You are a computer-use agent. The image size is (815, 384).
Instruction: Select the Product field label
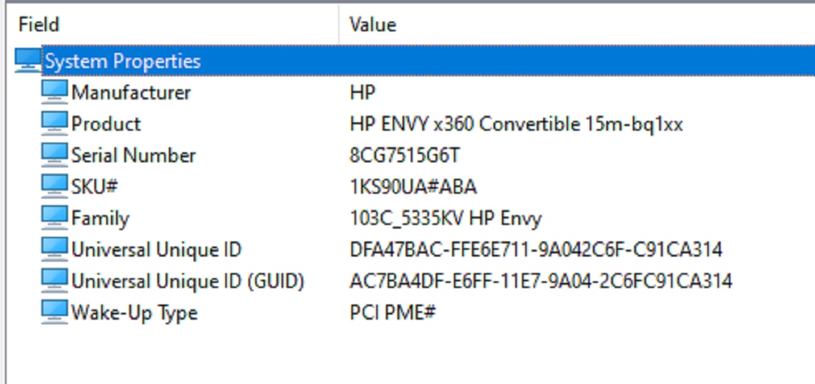coord(106,124)
